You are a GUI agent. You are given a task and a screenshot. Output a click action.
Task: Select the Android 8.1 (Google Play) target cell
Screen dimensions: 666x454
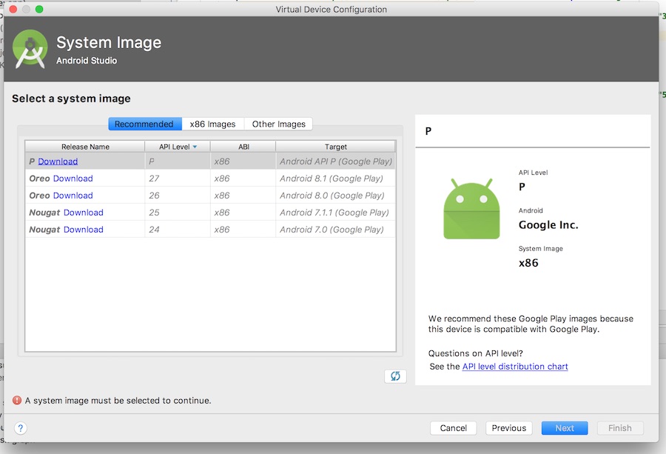(x=335, y=178)
